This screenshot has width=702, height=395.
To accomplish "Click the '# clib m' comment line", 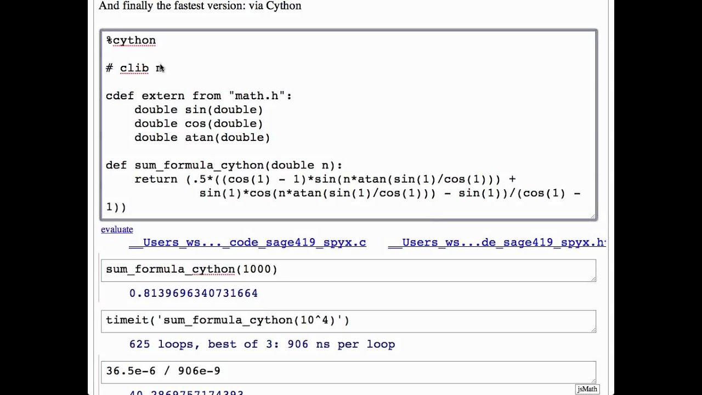I will click(135, 68).
